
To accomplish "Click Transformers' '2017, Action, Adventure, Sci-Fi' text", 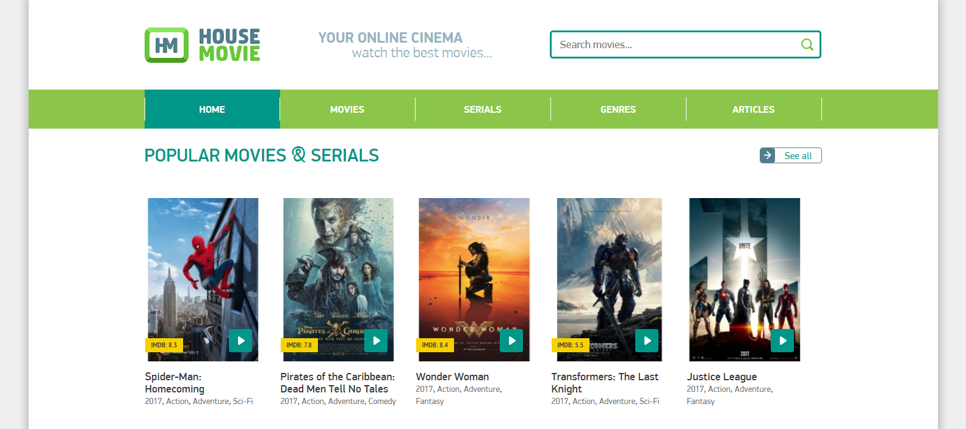I will tap(605, 401).
